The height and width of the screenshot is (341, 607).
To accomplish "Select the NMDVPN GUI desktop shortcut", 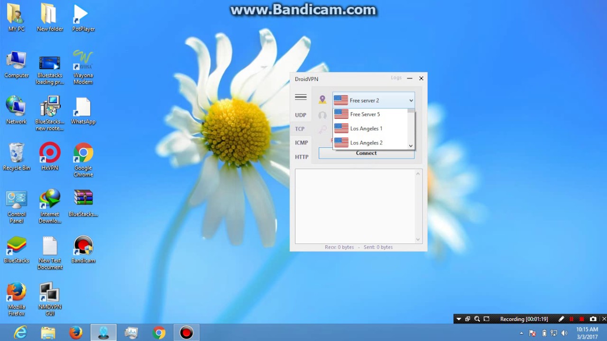I will pos(50,300).
